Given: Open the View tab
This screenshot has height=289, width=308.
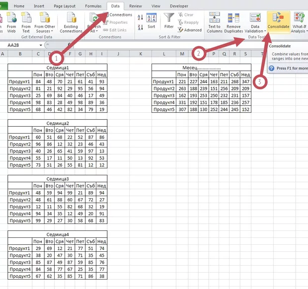Looking at the screenshot, I should [x=156, y=6].
